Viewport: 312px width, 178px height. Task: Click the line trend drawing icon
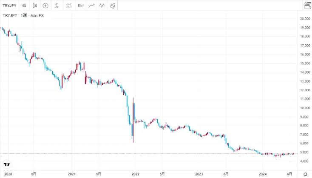coord(92,6)
